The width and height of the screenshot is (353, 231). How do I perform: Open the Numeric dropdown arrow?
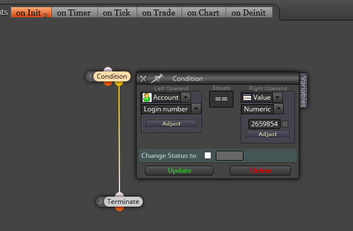point(279,109)
